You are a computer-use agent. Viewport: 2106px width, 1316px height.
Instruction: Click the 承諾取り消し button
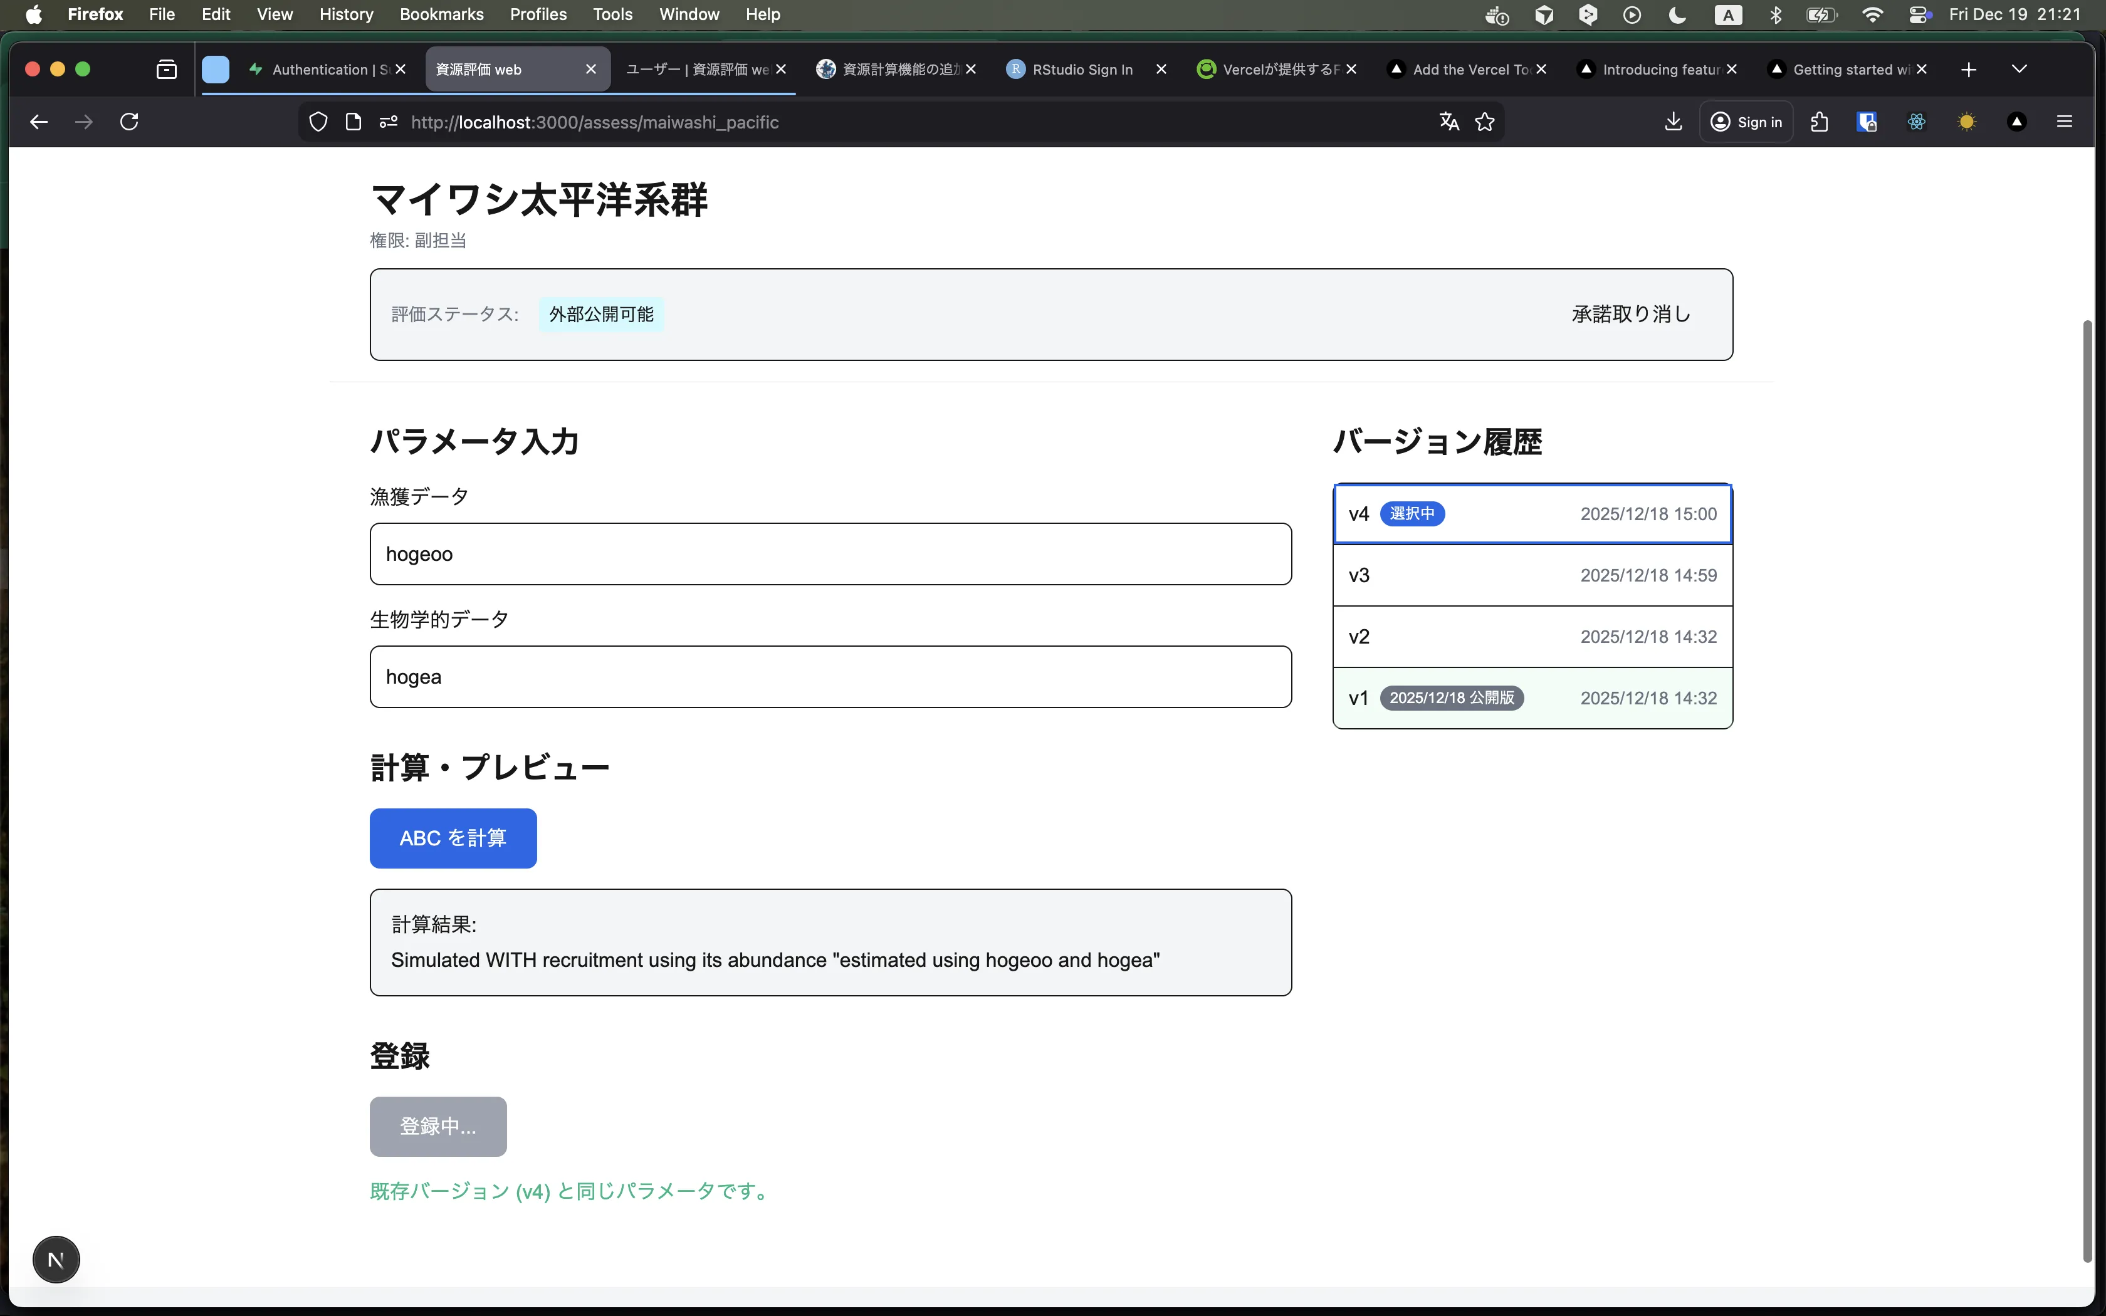[1629, 313]
